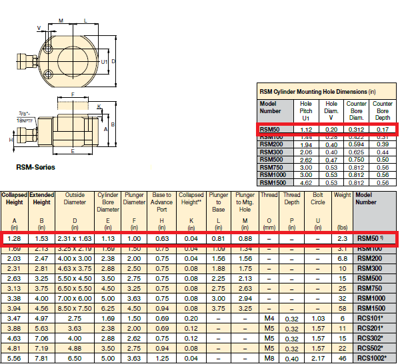The height and width of the screenshot is (364, 400).
Task: Select Weight (lbs) column header
Action: [x=342, y=211]
